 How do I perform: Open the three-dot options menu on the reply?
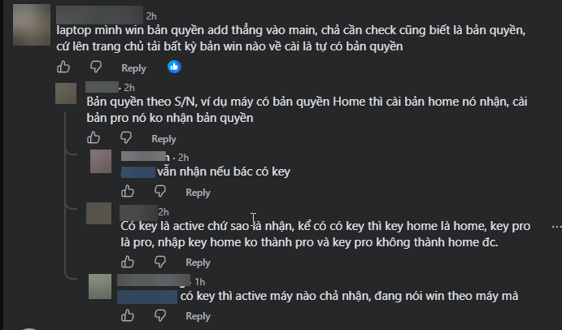(x=556, y=227)
